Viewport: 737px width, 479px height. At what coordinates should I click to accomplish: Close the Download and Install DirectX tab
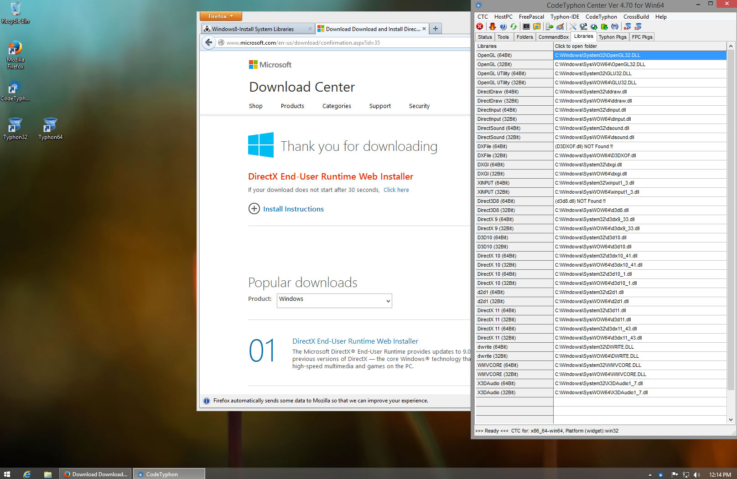[424, 29]
